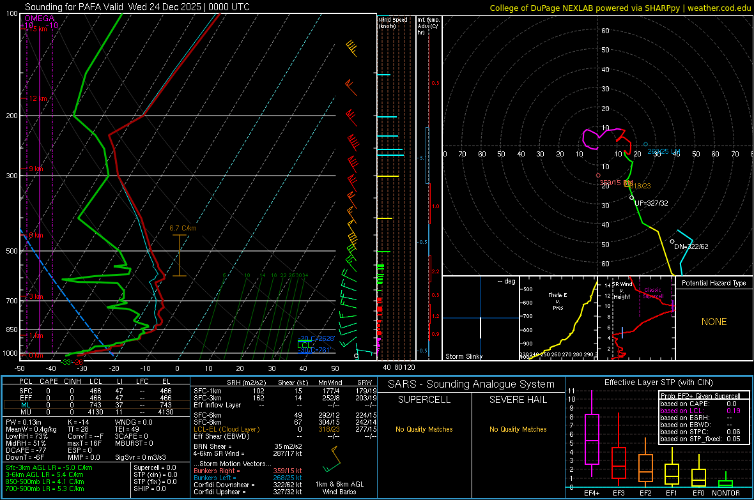The width and height of the screenshot is (754, 500).
Task: Click the magenta OMEGA label
Action: 39,19
